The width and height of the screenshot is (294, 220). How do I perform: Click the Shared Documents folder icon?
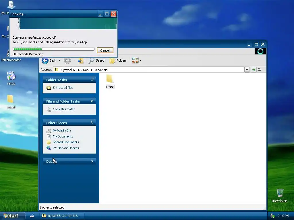49,142
